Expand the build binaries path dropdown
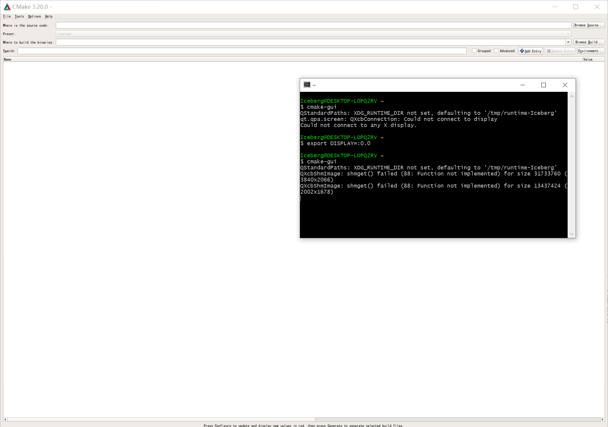This screenshot has width=608, height=427. coord(568,42)
